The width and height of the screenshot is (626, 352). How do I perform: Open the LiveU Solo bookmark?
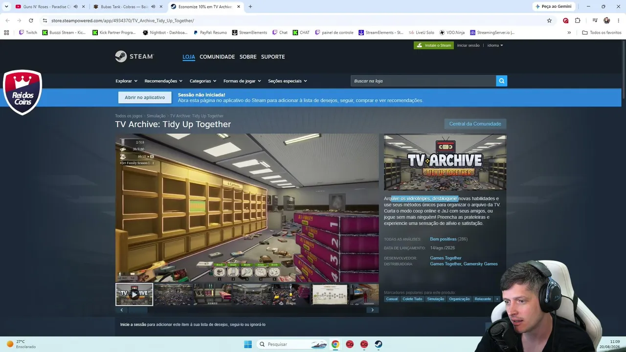(421, 33)
